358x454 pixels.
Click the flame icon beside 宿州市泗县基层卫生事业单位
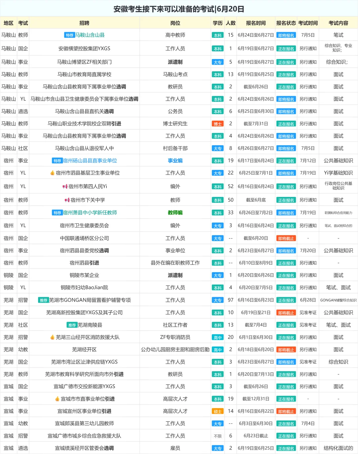point(52,173)
